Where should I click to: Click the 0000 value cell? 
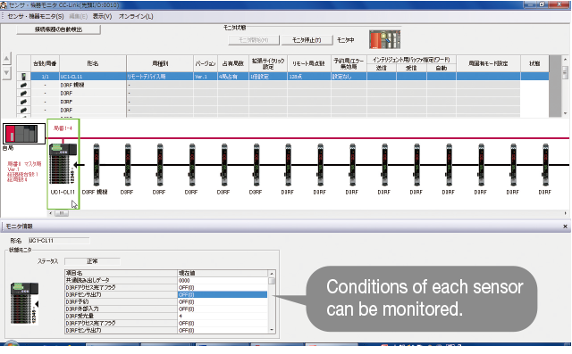click(x=223, y=280)
